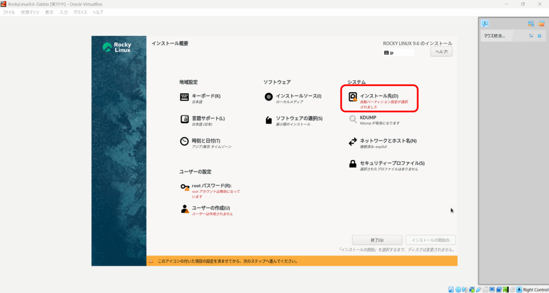The image size is (549, 293).
Task: Click the optical disc status icon
Action: 458,289
